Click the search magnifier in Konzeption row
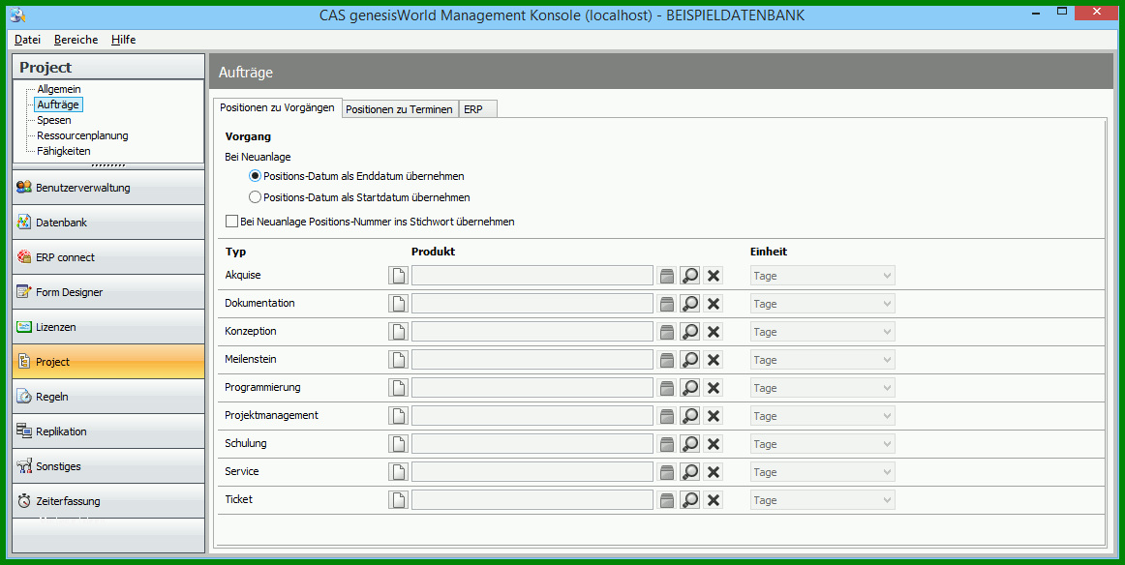Screen dimensions: 1125x565 (689, 331)
